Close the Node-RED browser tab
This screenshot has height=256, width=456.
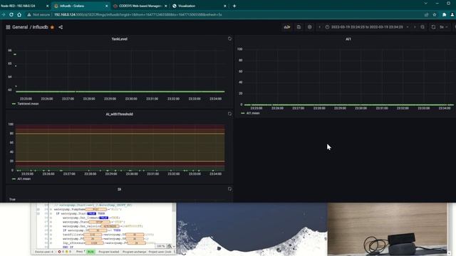[x=48, y=6]
